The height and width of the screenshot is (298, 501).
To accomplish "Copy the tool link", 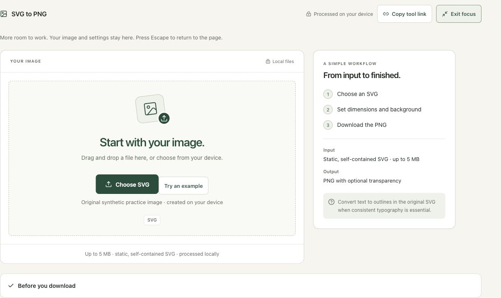I will [404, 14].
